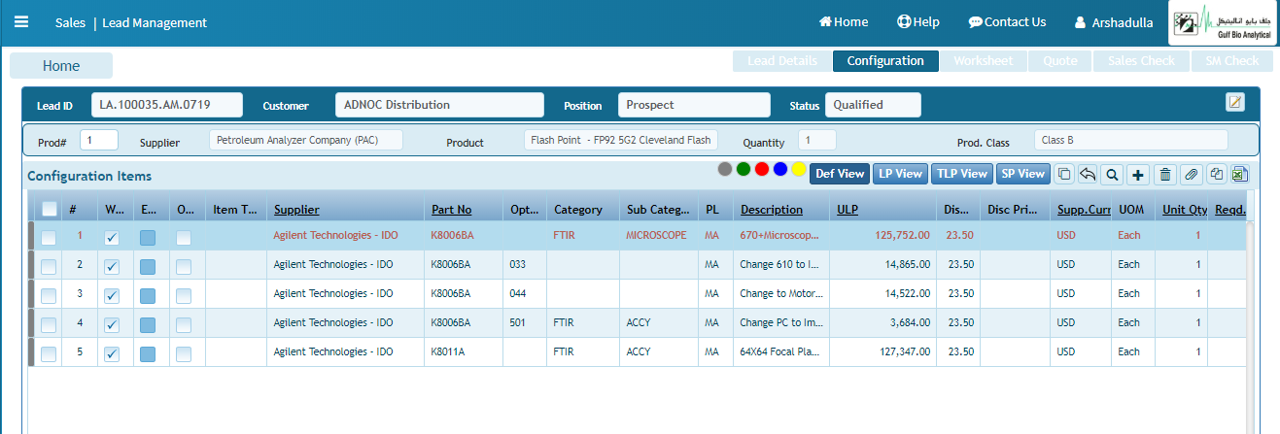Open Contact Us link
This screenshot has width=1280, height=434.
click(1007, 21)
